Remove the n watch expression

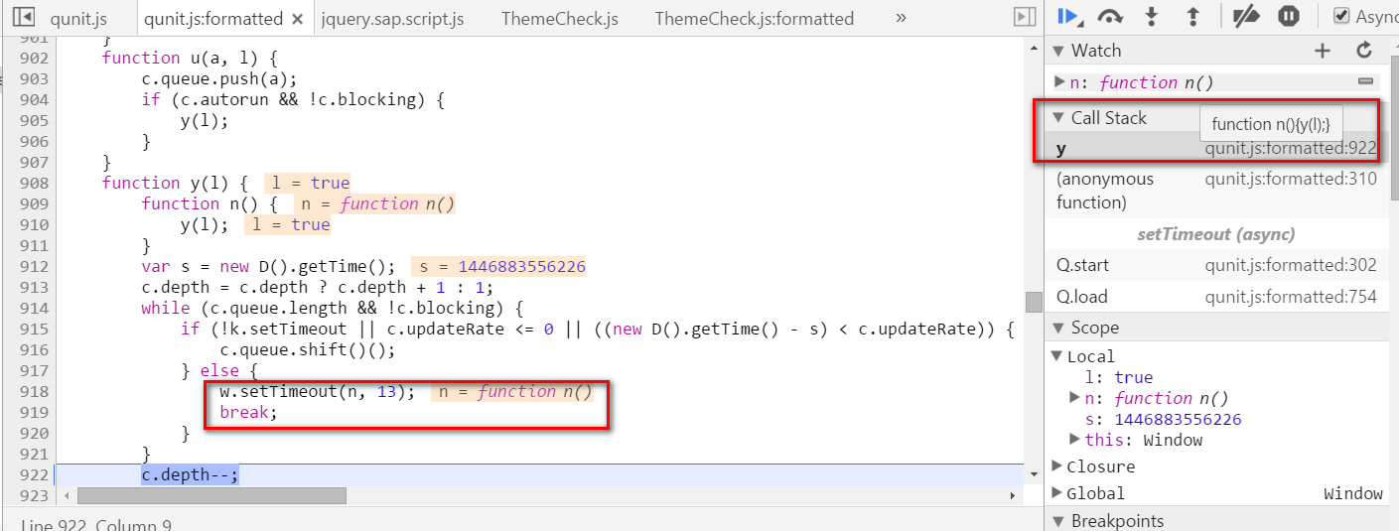coord(1365,82)
